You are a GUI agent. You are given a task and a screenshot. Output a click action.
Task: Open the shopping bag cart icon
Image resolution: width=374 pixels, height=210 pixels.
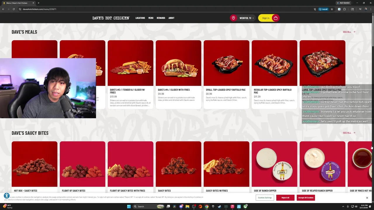[x=276, y=18]
